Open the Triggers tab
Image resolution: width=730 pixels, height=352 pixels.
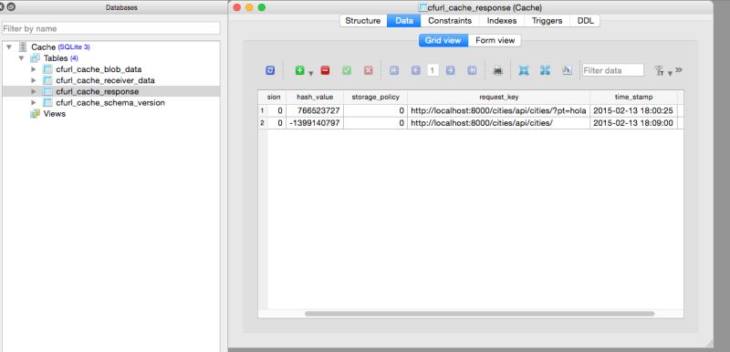547,20
